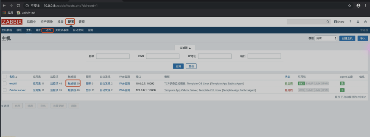Focus the IP地址 filter field

(215, 56)
